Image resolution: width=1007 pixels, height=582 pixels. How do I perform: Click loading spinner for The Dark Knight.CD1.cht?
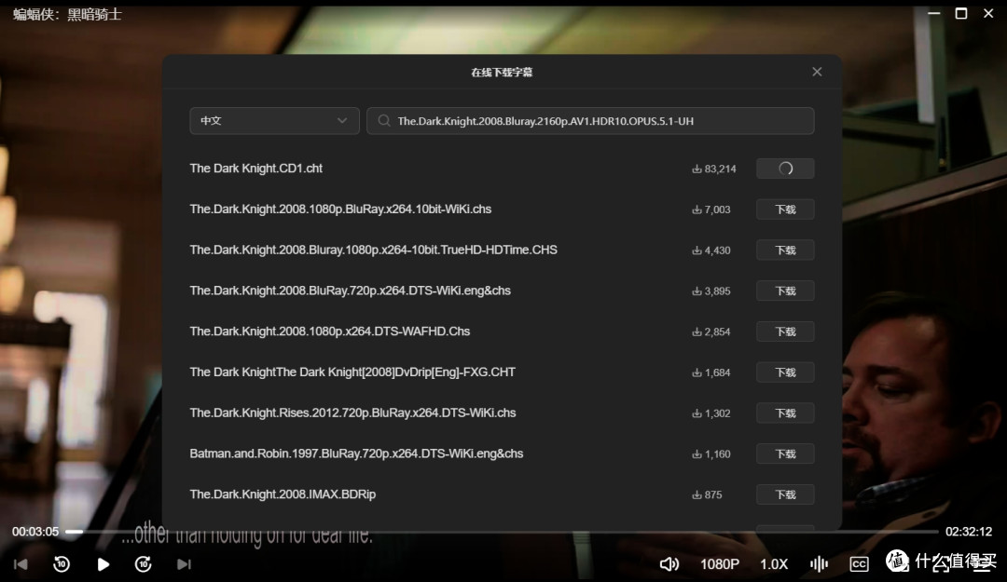pyautogui.click(x=785, y=169)
